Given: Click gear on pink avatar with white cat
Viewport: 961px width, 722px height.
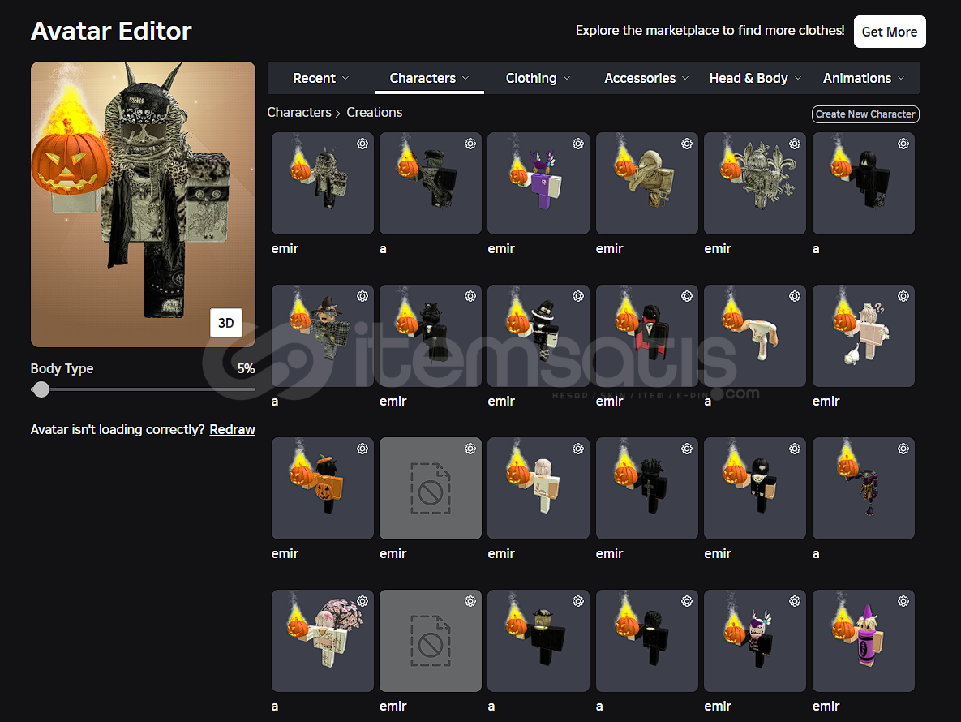Looking at the screenshot, I should coord(903,297).
